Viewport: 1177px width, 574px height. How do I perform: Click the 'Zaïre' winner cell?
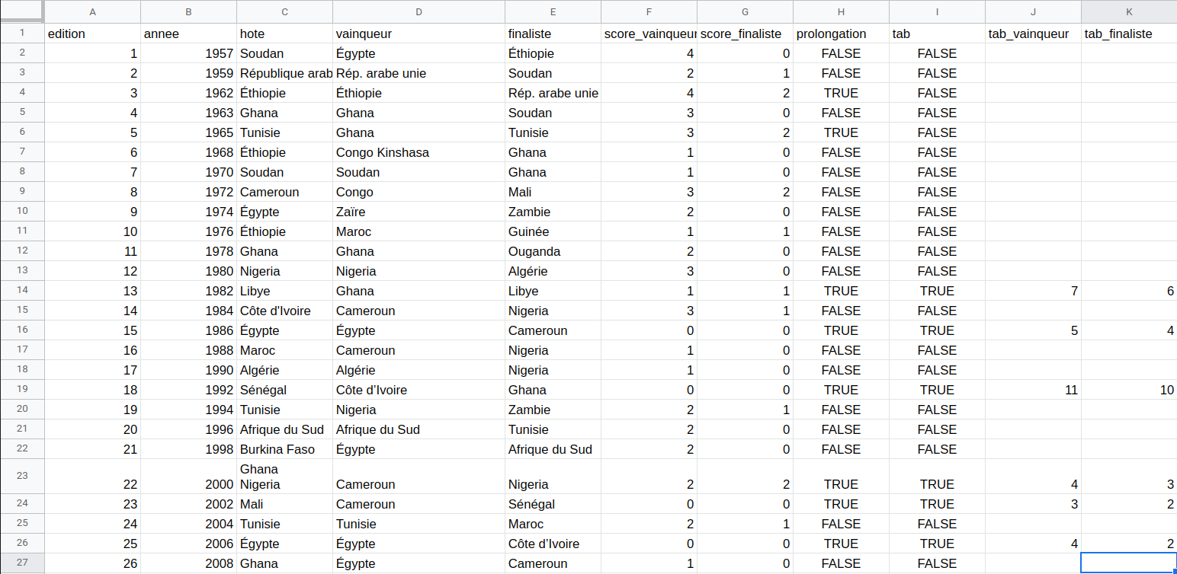tap(419, 212)
